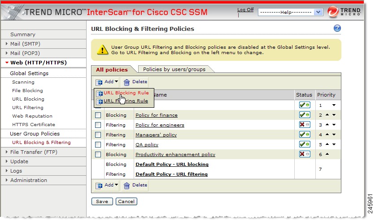Expand Logs menu
This screenshot has width=375, height=220.
[x=7, y=171]
